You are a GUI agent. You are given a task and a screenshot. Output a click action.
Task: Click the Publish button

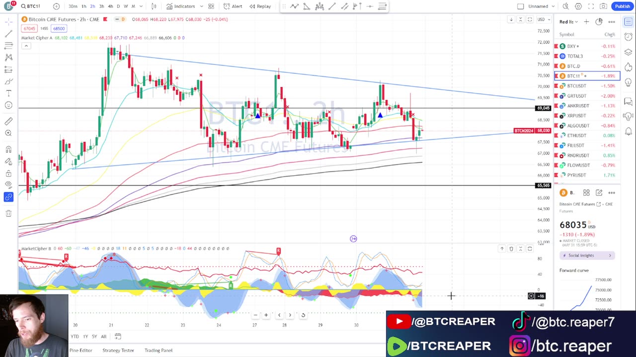tap(623, 6)
